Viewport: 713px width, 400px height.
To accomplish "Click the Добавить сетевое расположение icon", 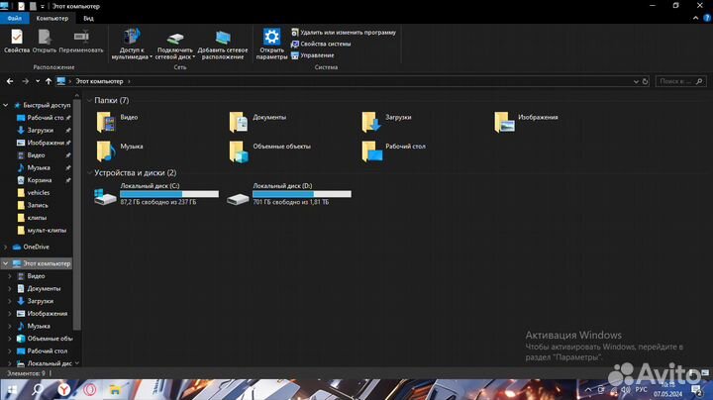I will click(x=223, y=41).
